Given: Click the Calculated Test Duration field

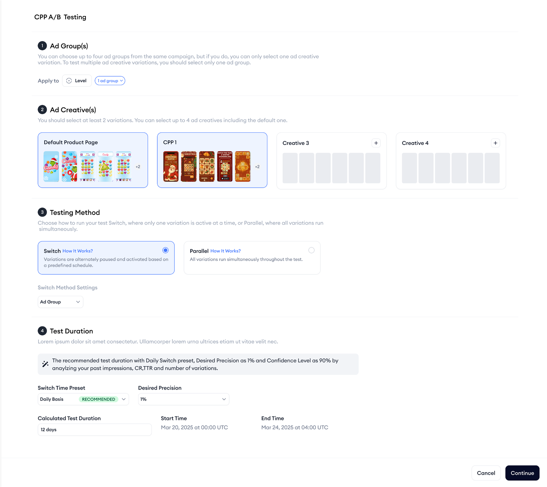Looking at the screenshot, I should [x=95, y=429].
